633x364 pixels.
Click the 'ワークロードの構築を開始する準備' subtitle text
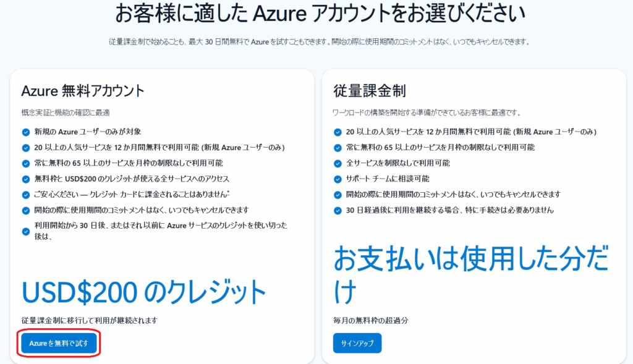tap(427, 112)
